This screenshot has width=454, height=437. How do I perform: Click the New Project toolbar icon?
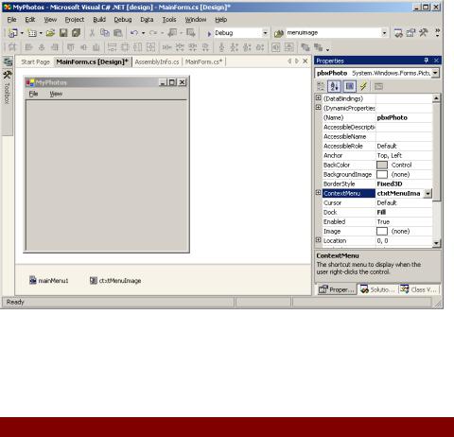click(x=13, y=33)
